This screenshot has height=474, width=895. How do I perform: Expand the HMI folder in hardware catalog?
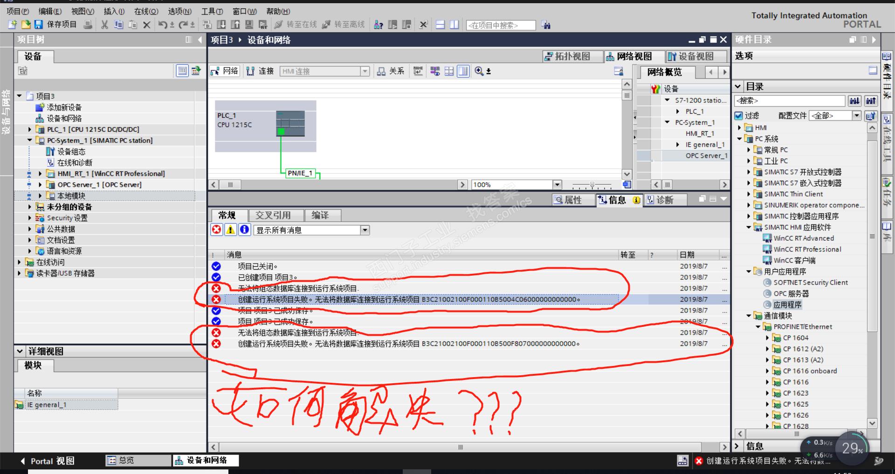click(739, 128)
